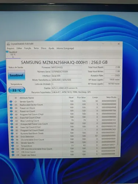The image size is (138, 184).
Task: Click the status icon of Wear Leveling Count
Action: (x=11, y=121)
